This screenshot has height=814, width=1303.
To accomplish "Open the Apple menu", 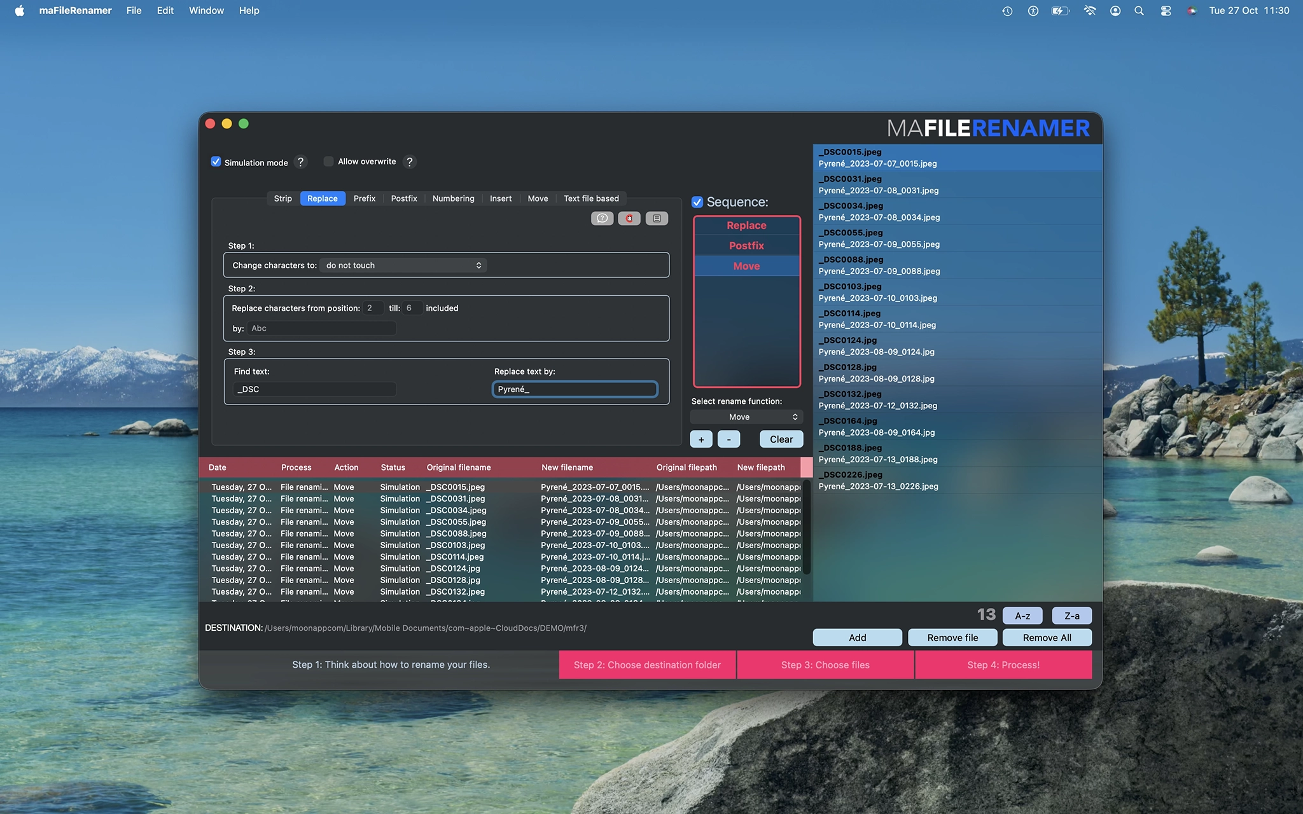I will pyautogui.click(x=20, y=10).
